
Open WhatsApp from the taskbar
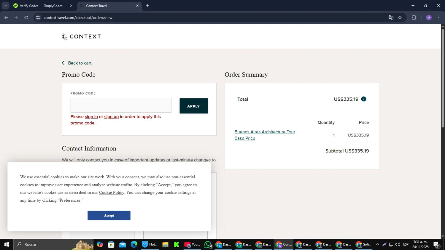pos(208,244)
